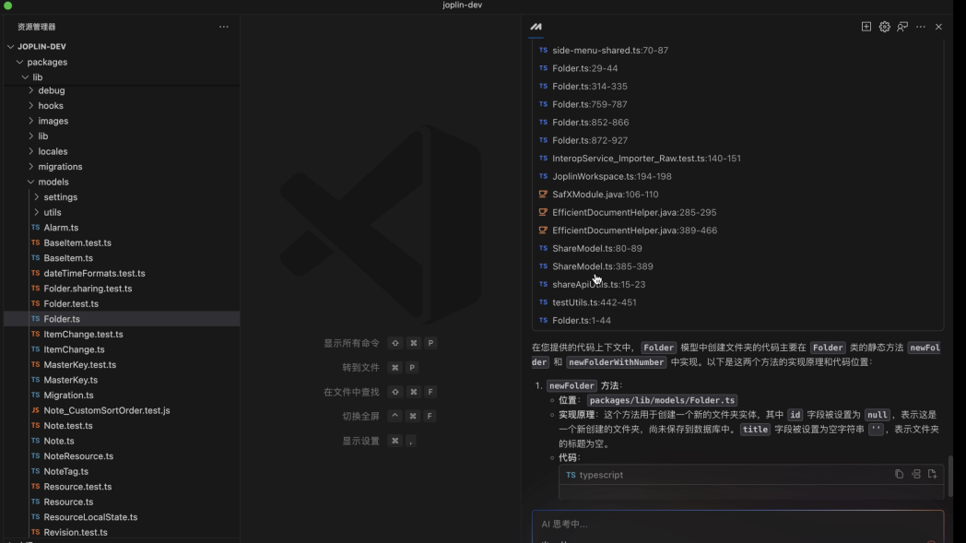Screen dimensions: 966x543
Task: Open the AI panel more options ellipsis
Action: [x=920, y=27]
